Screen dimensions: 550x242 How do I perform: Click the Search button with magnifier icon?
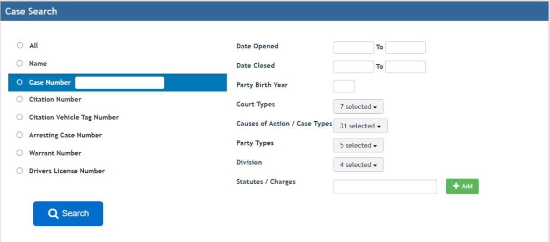pos(68,214)
